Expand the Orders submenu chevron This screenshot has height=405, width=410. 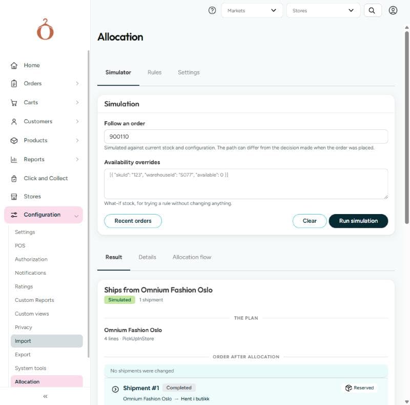click(77, 84)
